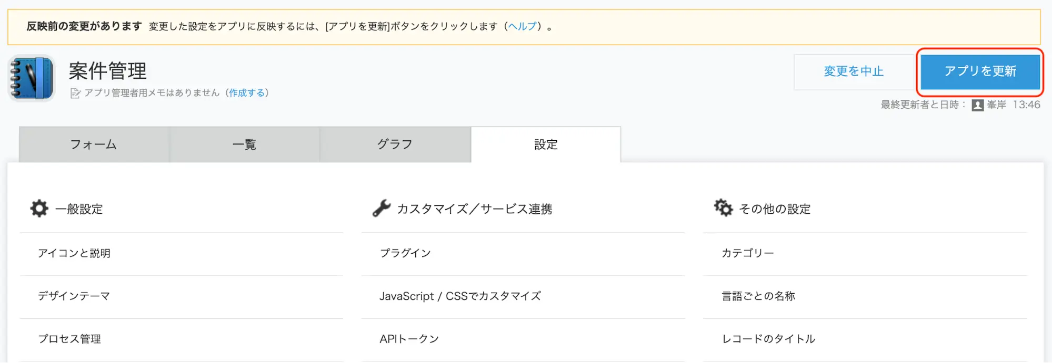Open the APIトークン settings

click(x=409, y=339)
